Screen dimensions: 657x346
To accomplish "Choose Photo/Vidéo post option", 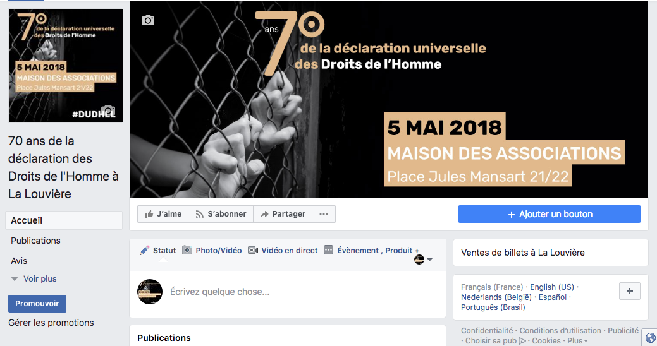I will click(x=212, y=250).
